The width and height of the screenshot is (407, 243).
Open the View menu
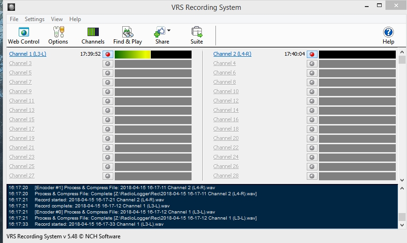point(57,19)
